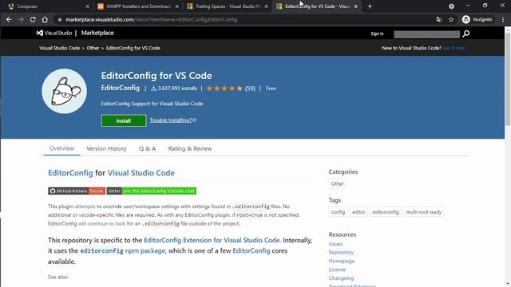511x287 pixels.
Task: Open the Changelog resource link
Action: coord(341,278)
